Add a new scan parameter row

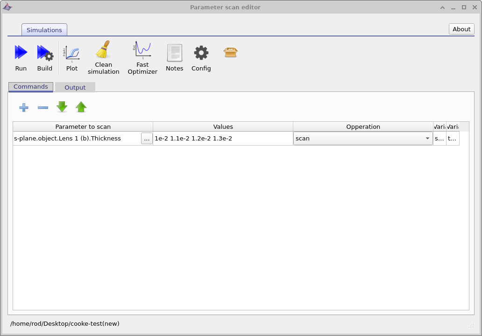[x=23, y=107]
